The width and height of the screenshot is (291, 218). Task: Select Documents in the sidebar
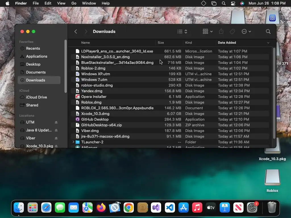point(39,72)
